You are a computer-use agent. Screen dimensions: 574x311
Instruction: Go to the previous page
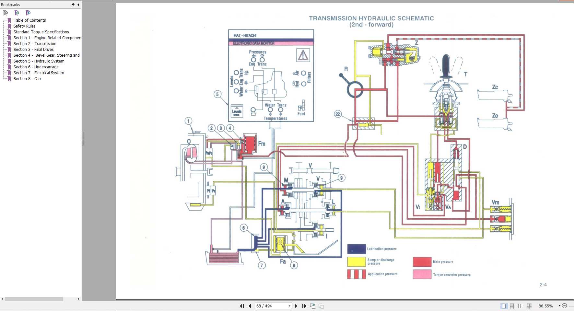250,306
